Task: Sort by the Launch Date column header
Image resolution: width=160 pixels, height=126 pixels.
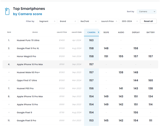Action: pos(77,32)
